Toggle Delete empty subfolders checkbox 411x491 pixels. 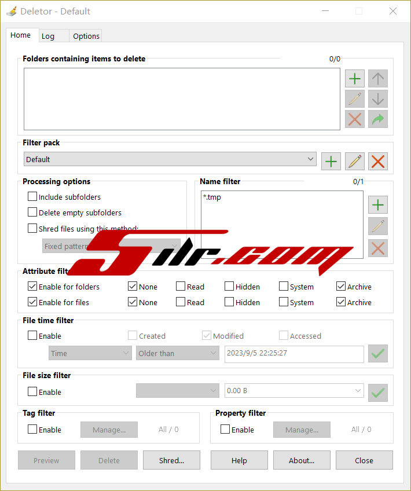click(32, 212)
